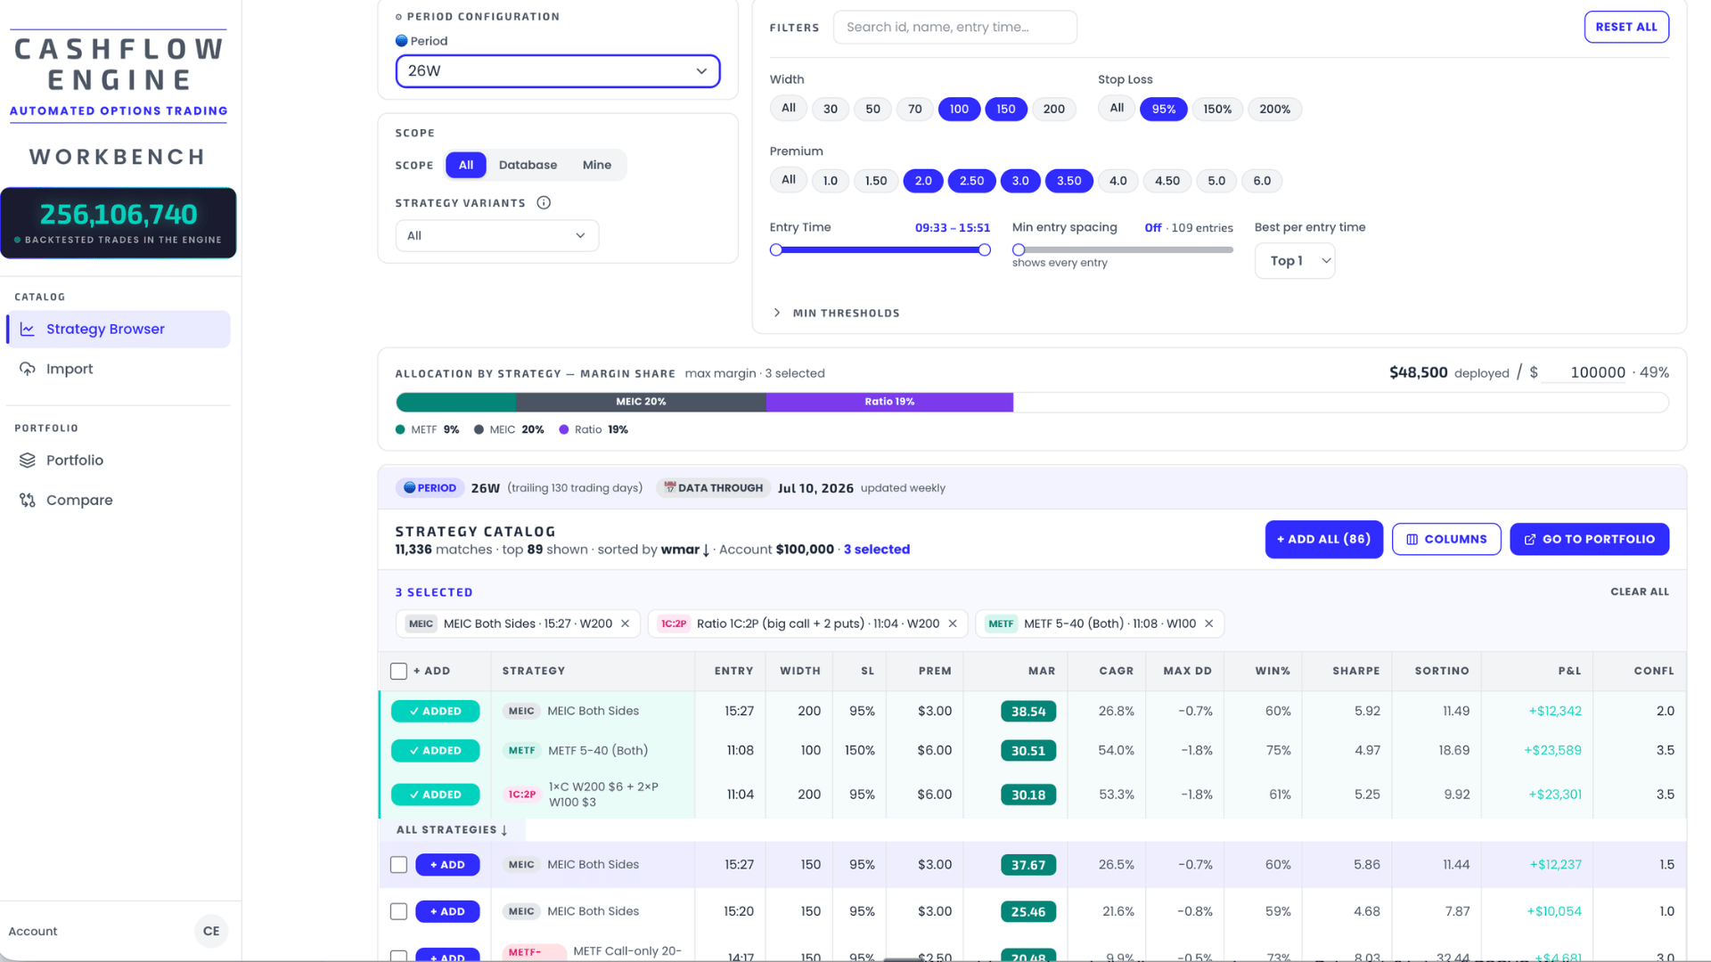The width and height of the screenshot is (1711, 962).
Task: Sort table by MAR column
Action: pyautogui.click(x=1041, y=671)
